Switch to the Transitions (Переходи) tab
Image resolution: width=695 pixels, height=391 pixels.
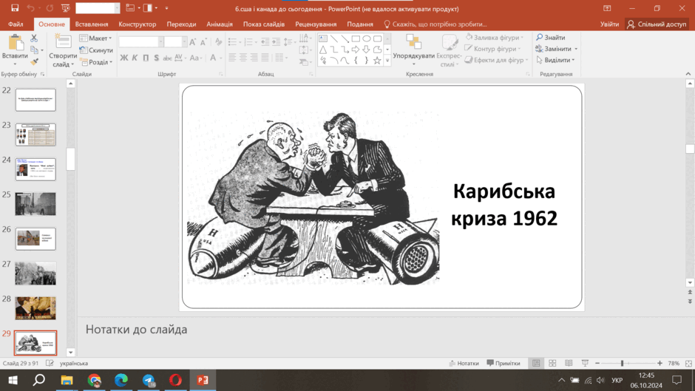click(181, 24)
